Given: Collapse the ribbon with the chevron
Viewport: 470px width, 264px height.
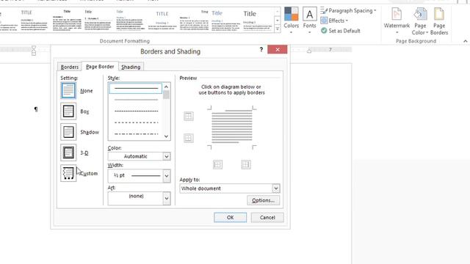Looking at the screenshot, I should (465, 41).
